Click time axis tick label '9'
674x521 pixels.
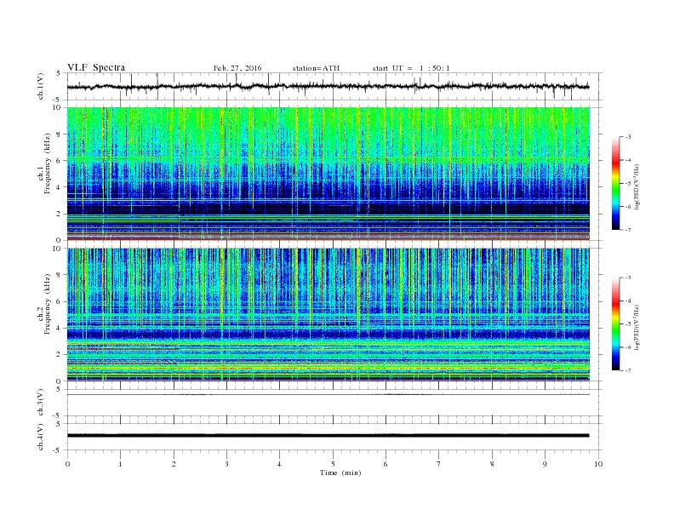545,464
